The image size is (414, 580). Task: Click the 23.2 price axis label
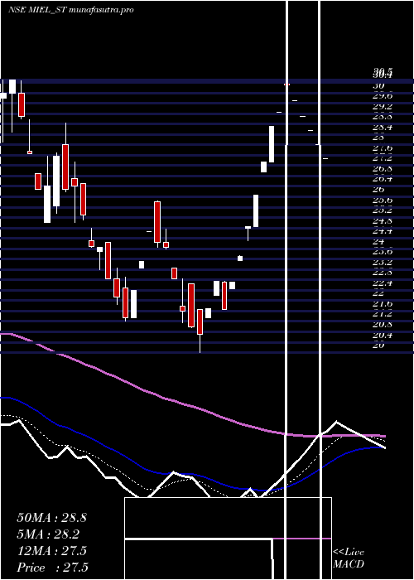point(383,263)
